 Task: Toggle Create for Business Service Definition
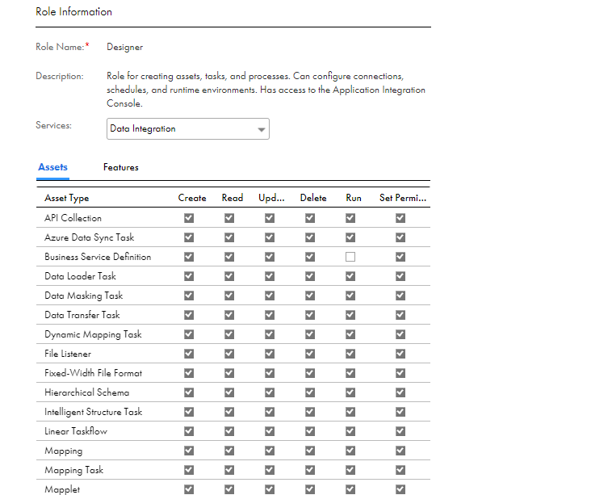click(189, 257)
